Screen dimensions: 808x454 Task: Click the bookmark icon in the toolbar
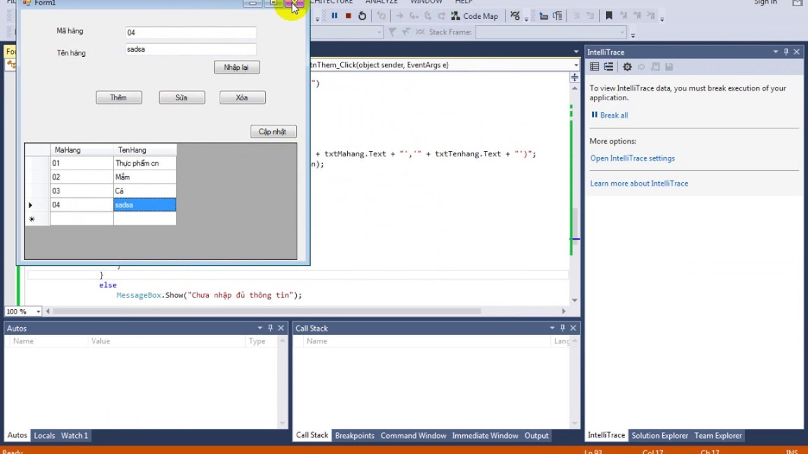[609, 16]
